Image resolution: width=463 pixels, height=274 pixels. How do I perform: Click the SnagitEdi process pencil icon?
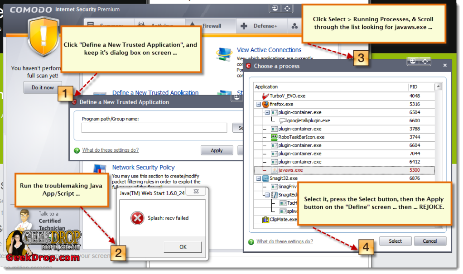click(275, 195)
